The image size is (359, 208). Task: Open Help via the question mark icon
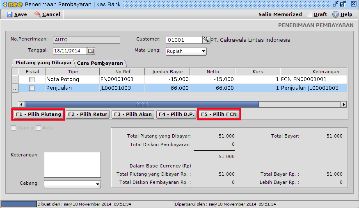[336, 14]
